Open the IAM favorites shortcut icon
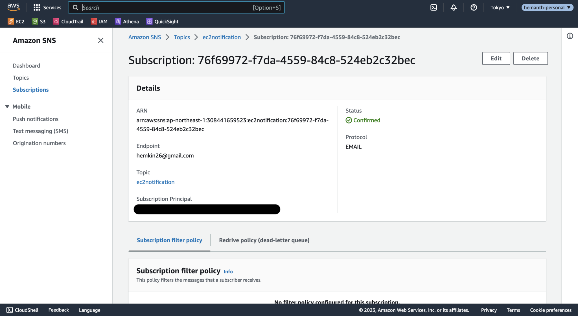This screenshot has height=316, width=578. pyautogui.click(x=94, y=21)
